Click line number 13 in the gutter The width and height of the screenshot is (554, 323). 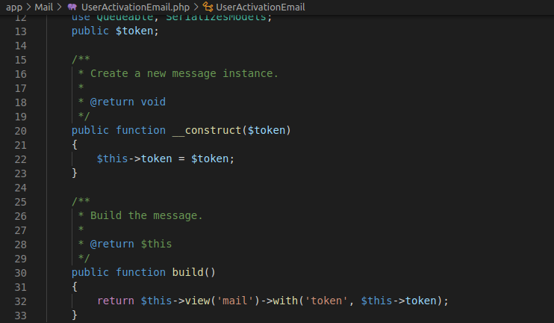click(x=20, y=31)
